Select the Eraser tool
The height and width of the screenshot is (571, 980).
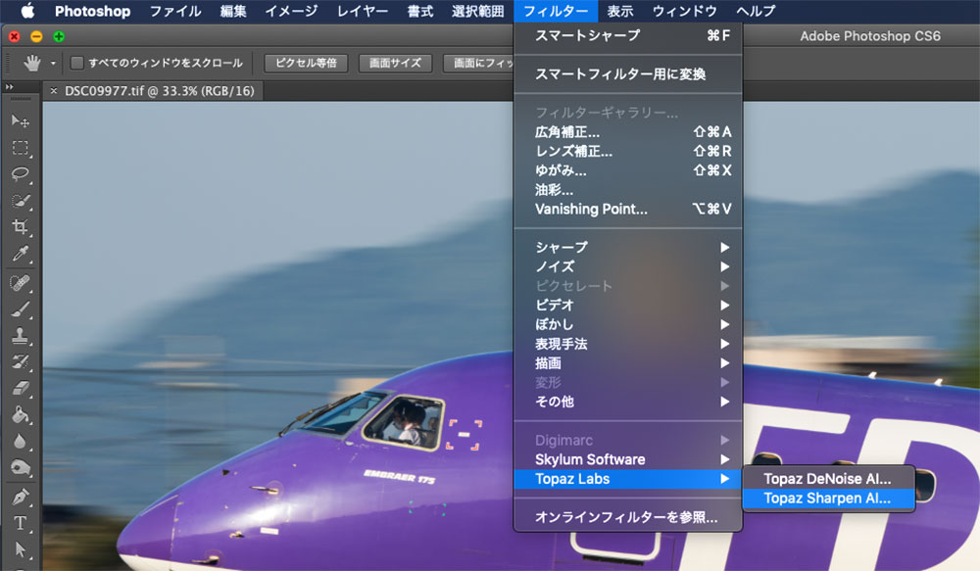point(20,389)
